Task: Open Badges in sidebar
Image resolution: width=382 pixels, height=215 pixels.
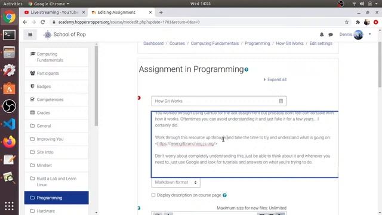Action: pos(57,86)
